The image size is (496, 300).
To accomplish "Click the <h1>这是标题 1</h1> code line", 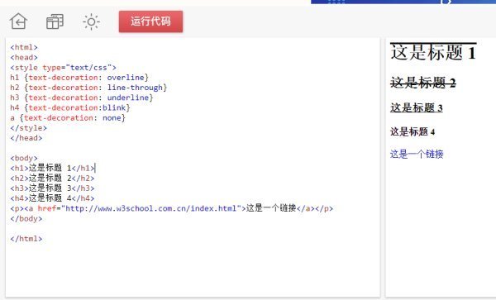I will click(x=53, y=168).
